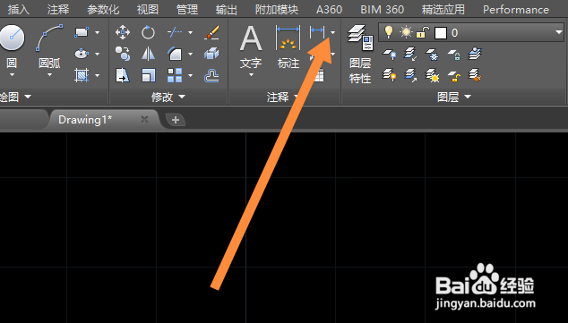Open the 注释 (Annotate) ribbon tab

tap(58, 10)
